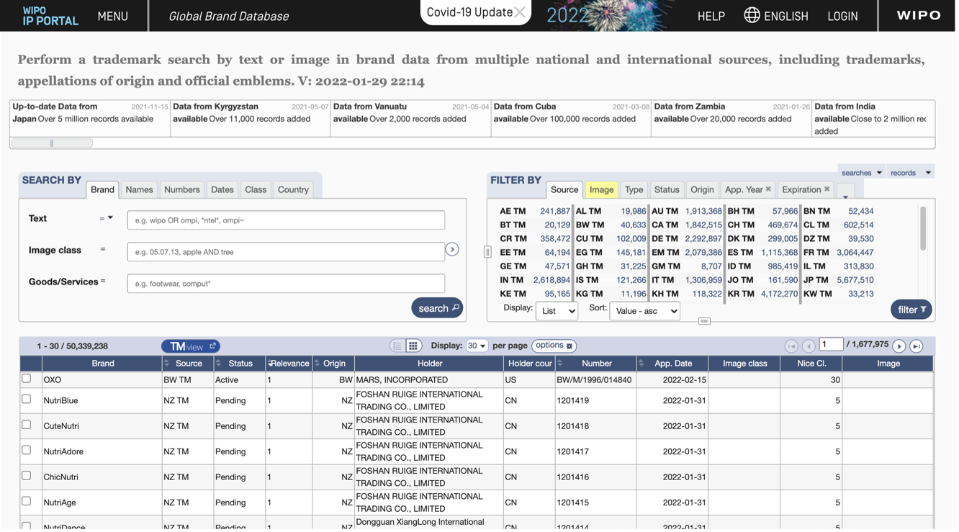This screenshot has width=959, height=532.
Task: Open the Text operator dropdown arrow
Action: (x=110, y=218)
